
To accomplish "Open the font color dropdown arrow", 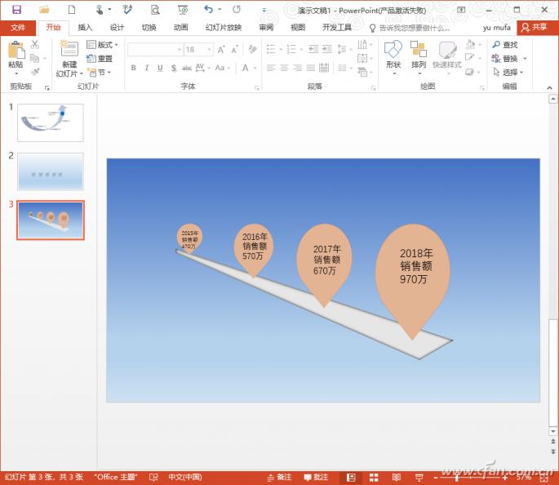I will click(x=255, y=68).
